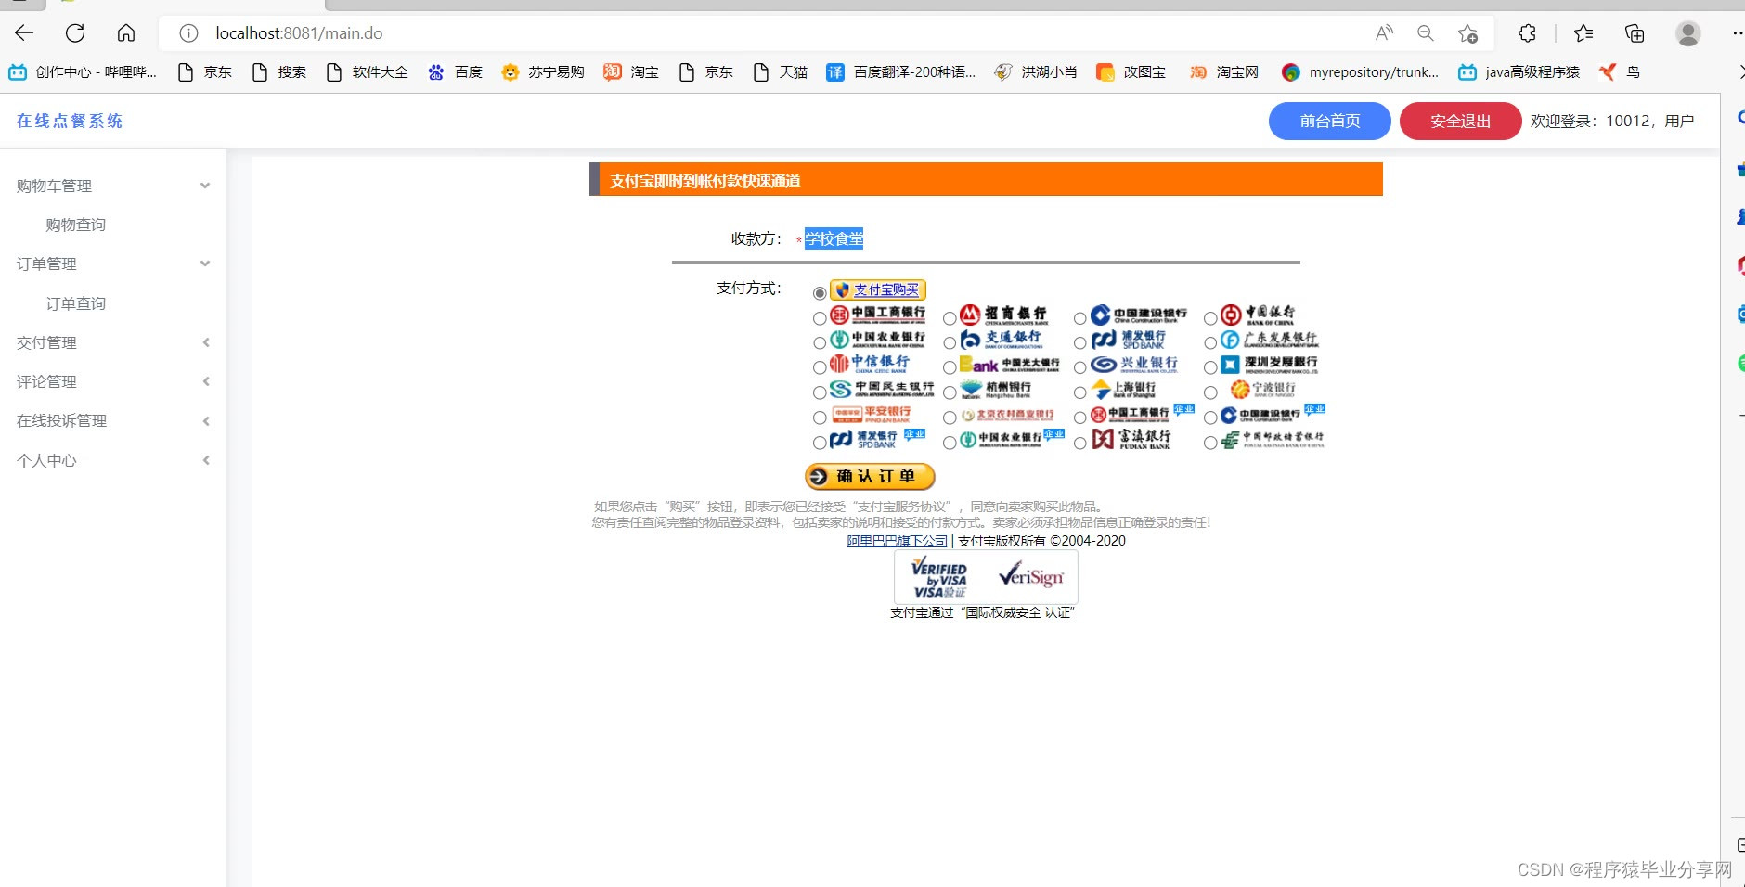Image resolution: width=1745 pixels, height=887 pixels.
Task: Open the zoom magnifier icon in address bar
Action: pyautogui.click(x=1426, y=33)
